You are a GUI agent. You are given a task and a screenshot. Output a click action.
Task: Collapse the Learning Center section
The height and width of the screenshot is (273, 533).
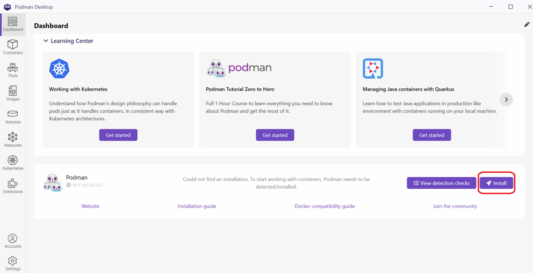coord(46,41)
